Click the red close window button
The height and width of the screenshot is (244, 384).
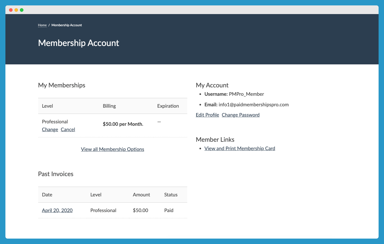tap(11, 10)
